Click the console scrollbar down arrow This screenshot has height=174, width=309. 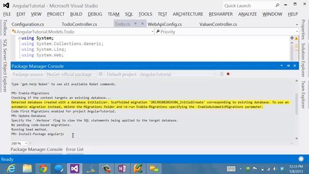(296, 138)
